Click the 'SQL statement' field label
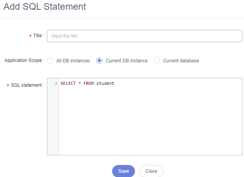Image resolution: width=244 pixels, height=177 pixels. coord(26,85)
